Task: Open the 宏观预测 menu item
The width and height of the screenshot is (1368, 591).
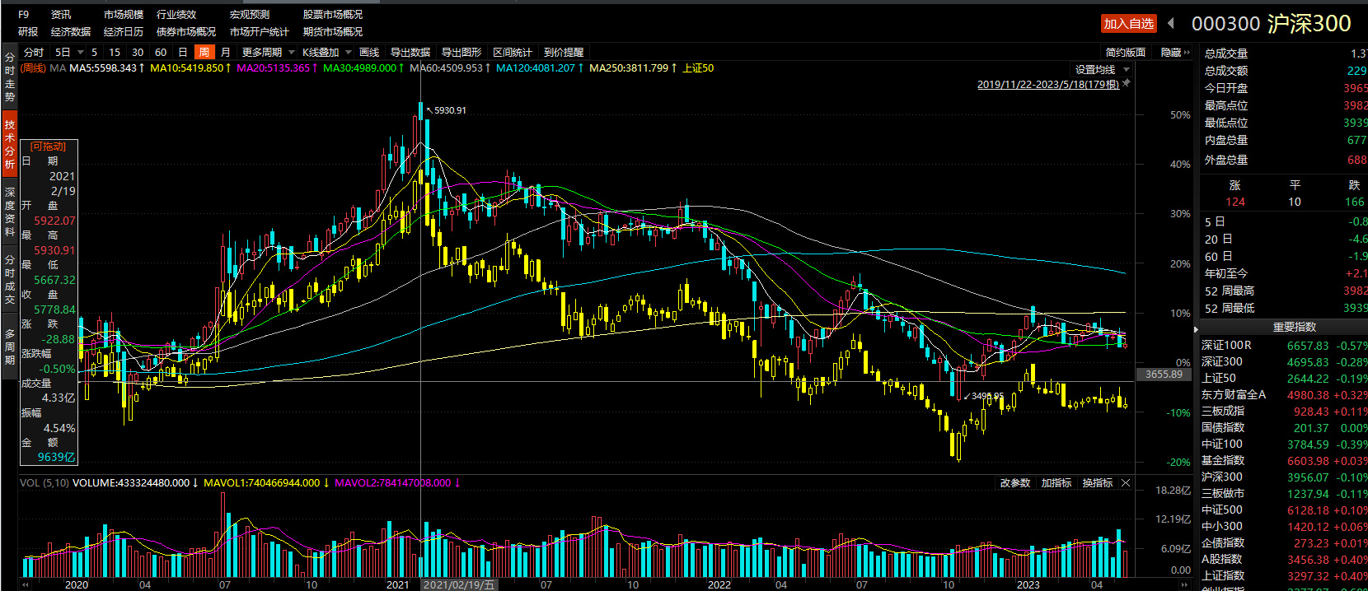Action: tap(249, 15)
